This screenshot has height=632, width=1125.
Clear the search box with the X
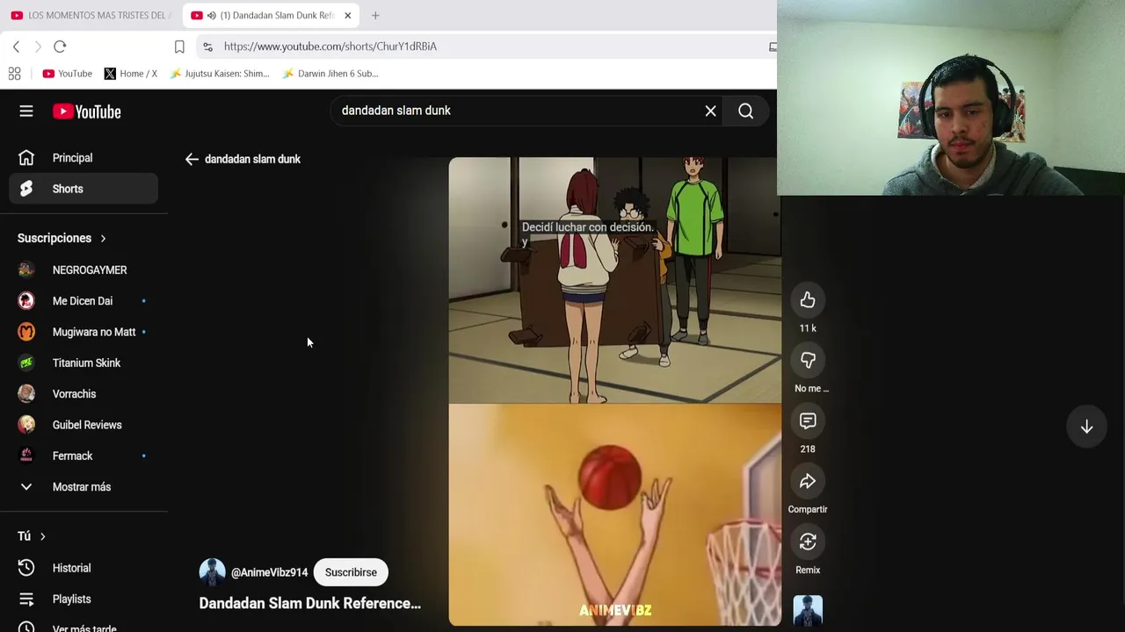(x=710, y=111)
